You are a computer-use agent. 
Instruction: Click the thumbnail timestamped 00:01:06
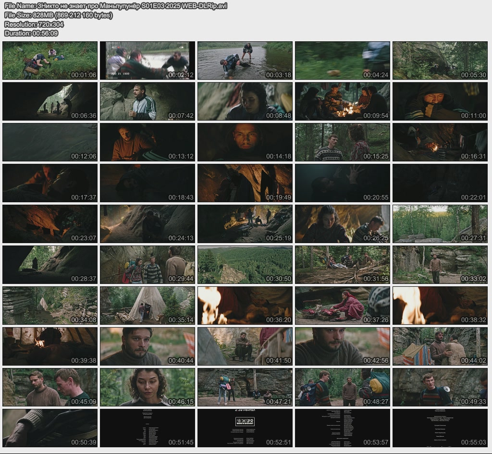[50, 61]
